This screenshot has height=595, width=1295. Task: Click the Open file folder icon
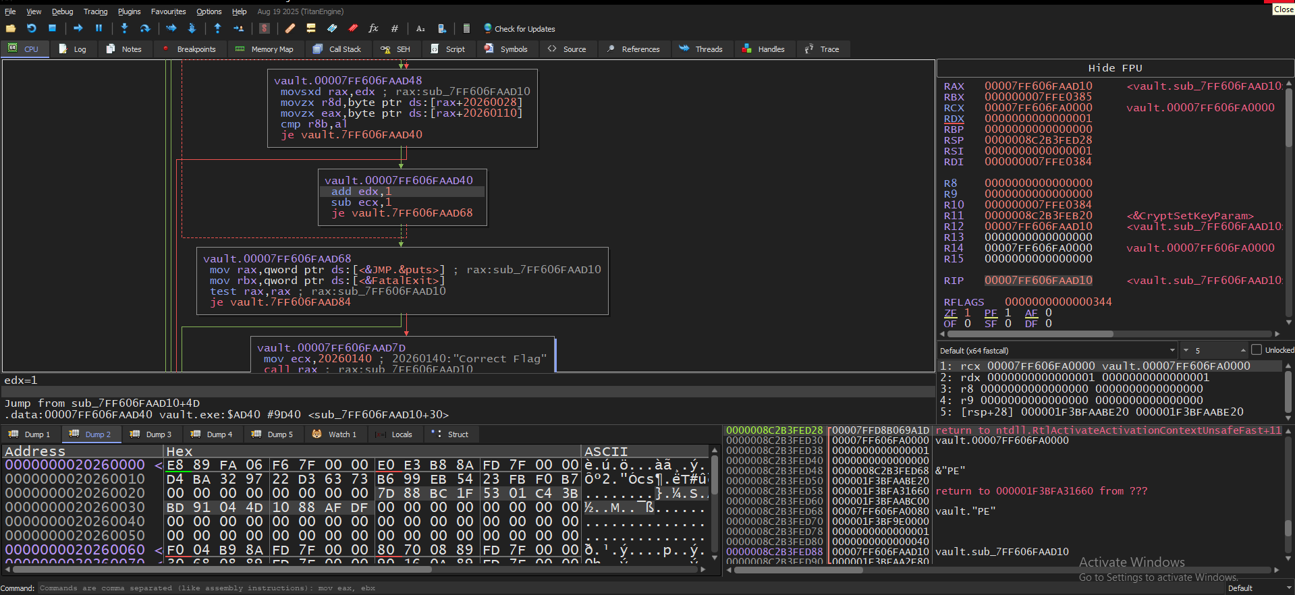11,28
